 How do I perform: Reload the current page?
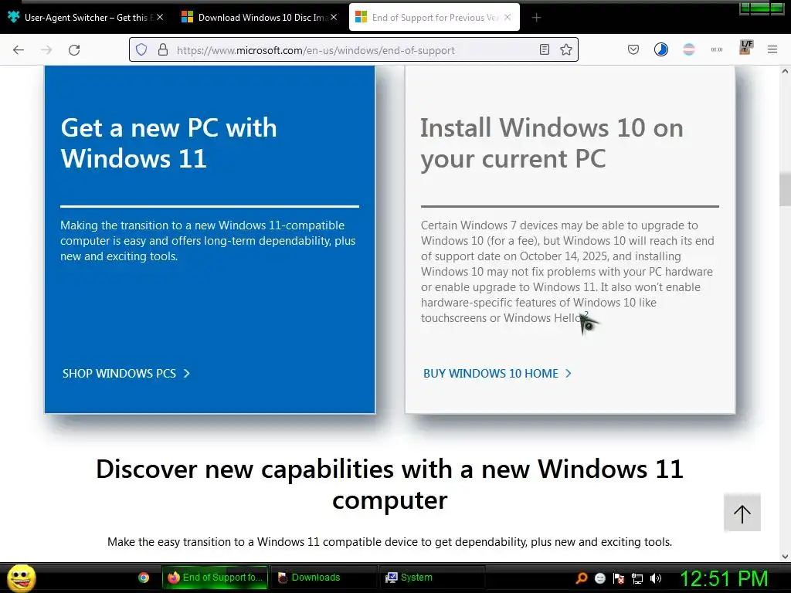(74, 50)
